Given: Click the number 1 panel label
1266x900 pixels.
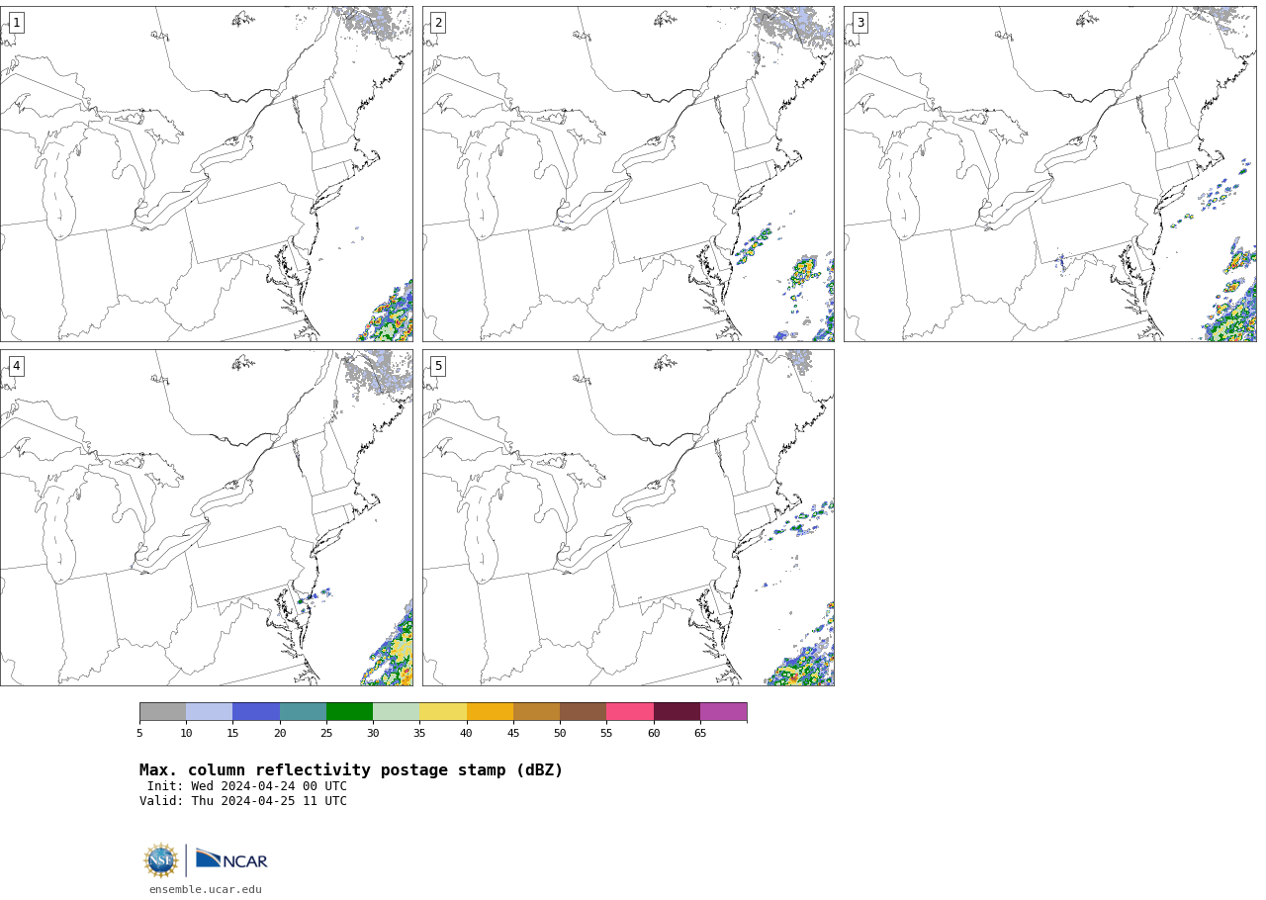Looking at the screenshot, I should (x=16, y=23).
